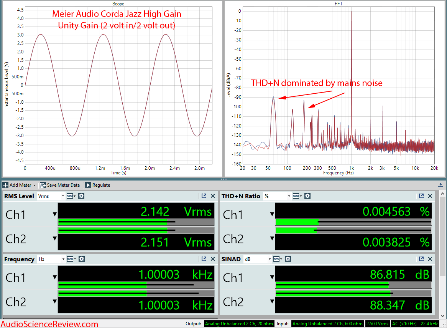This screenshot has height=328, width=447.
Task: Click the Frequency Ch2 reading 1.00003 kHz
Action: point(176,305)
